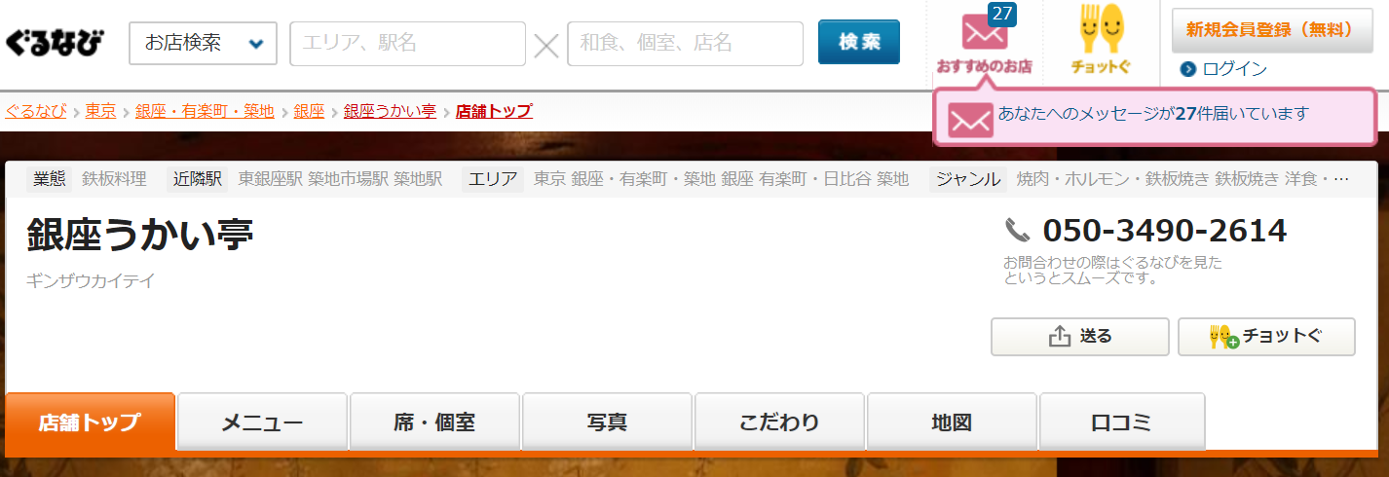Open the 東京 breadcrumb link

(100, 111)
